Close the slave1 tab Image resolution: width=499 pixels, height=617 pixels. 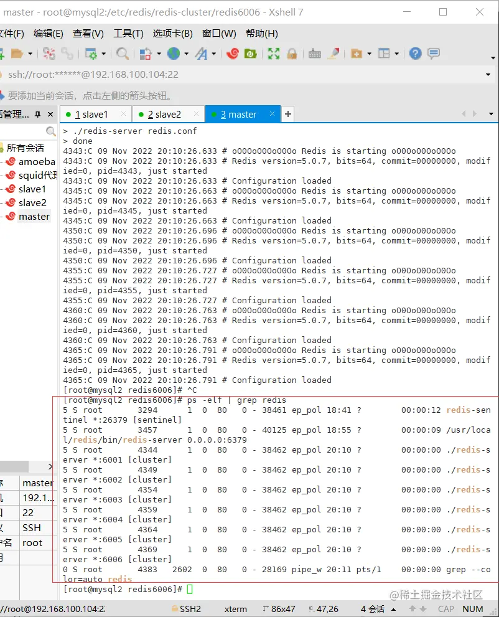(x=123, y=114)
